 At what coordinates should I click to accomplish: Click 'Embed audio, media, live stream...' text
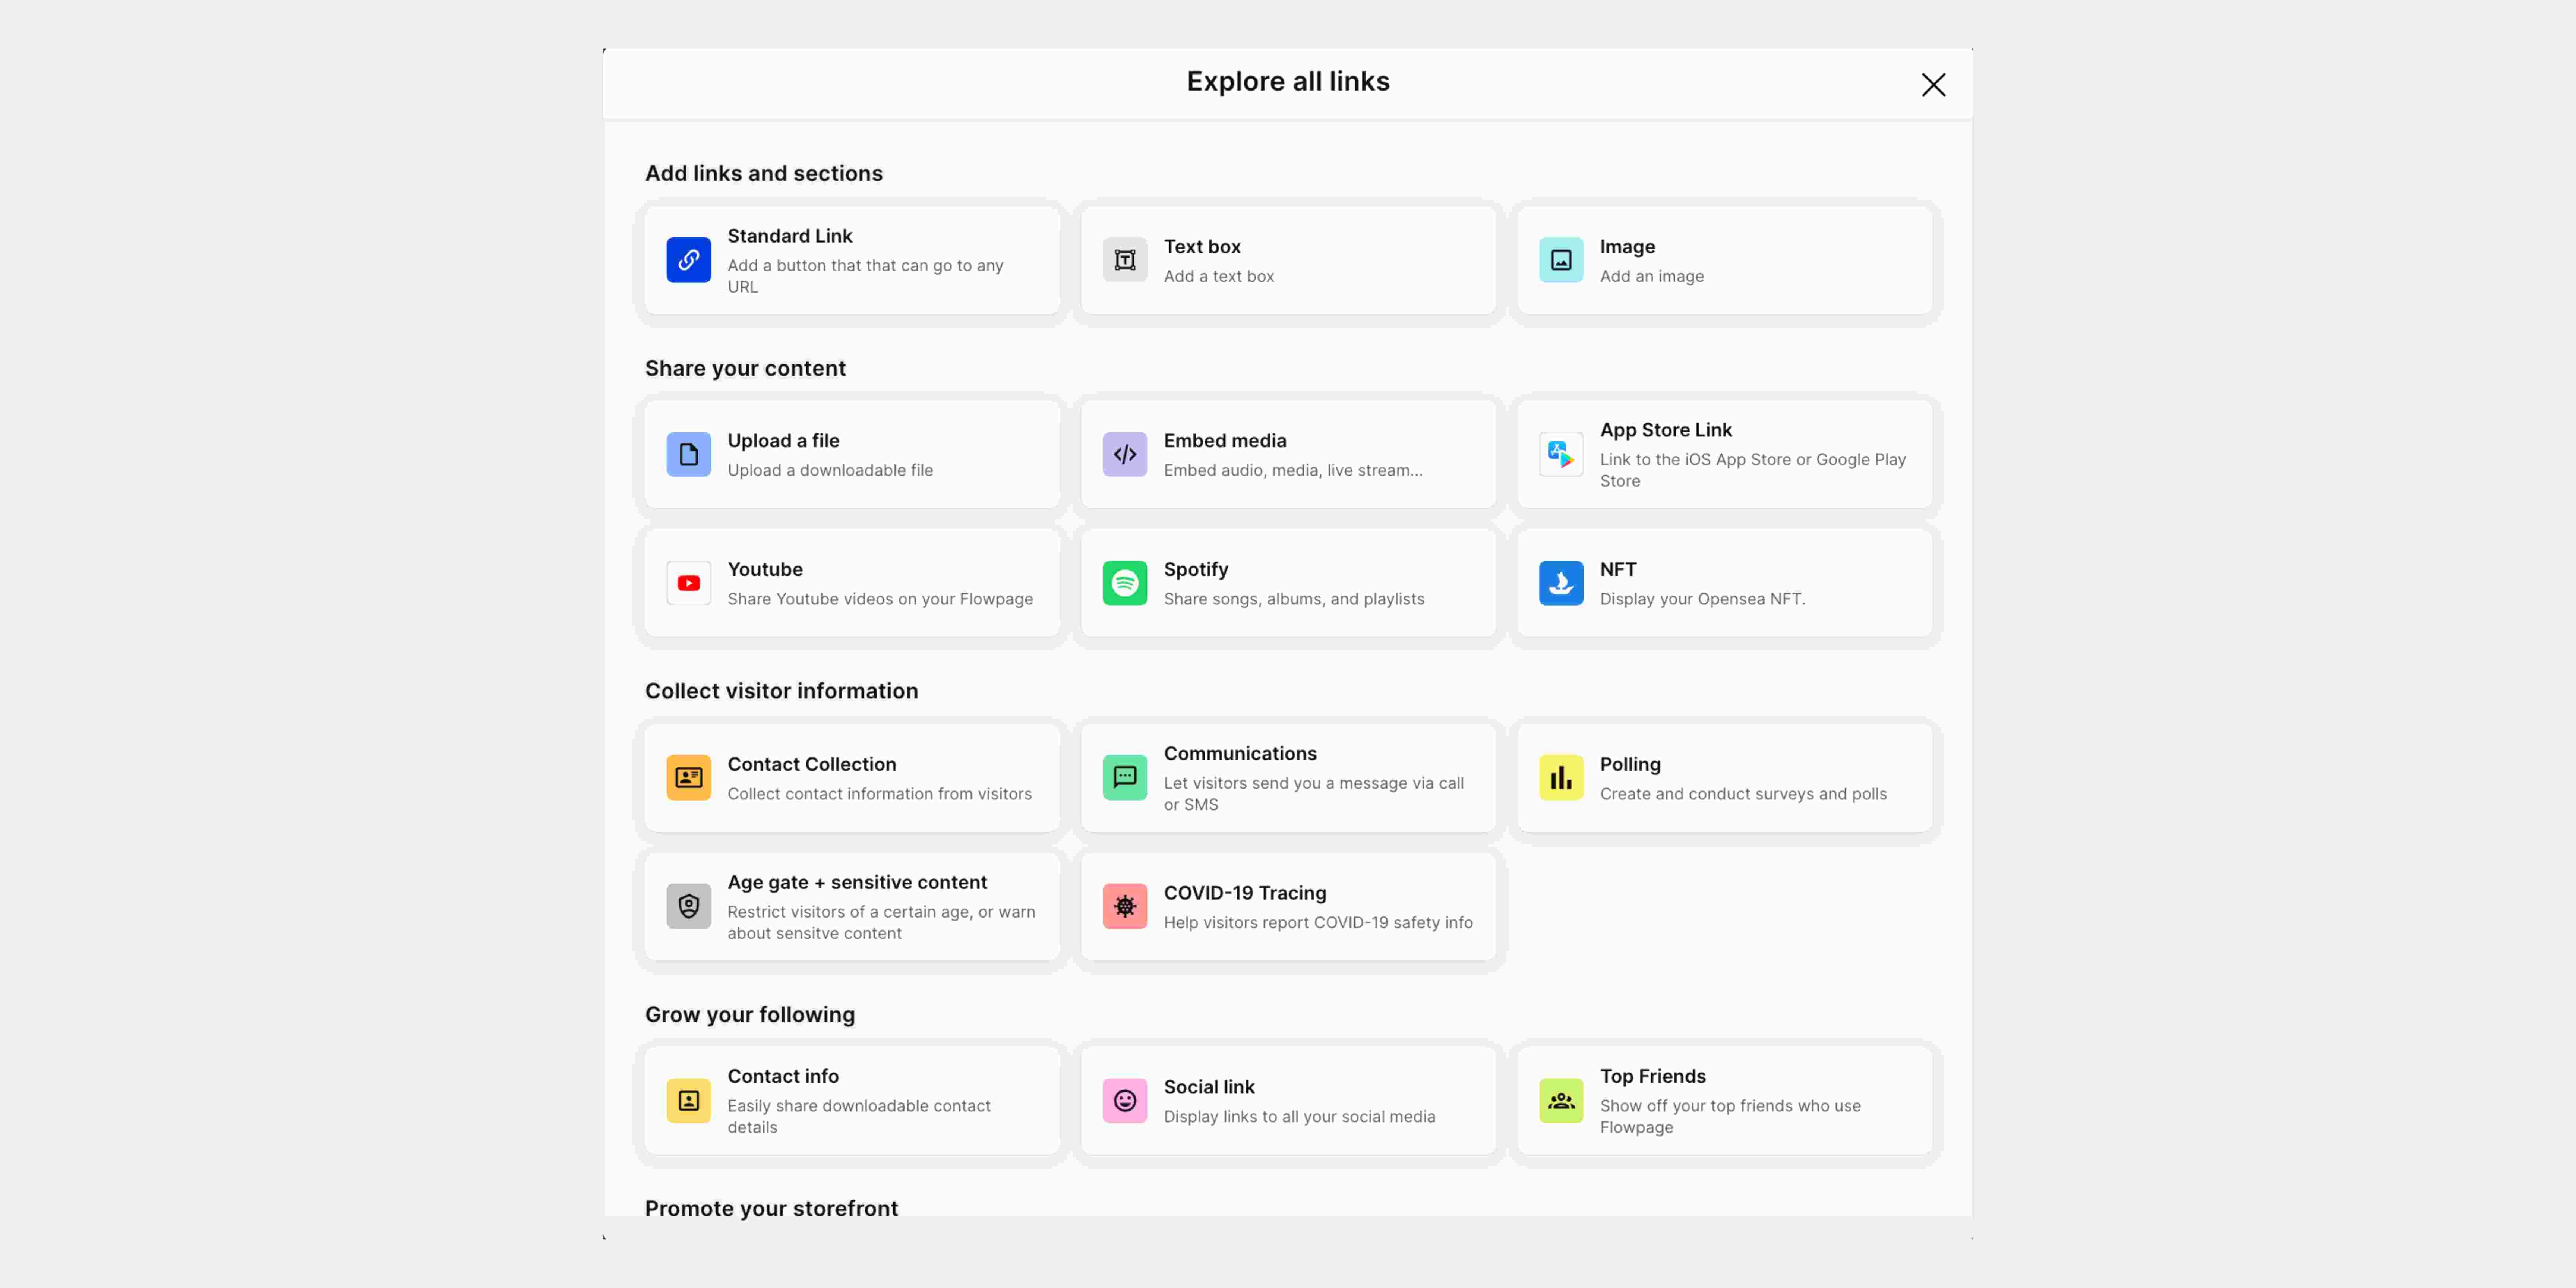(1293, 470)
